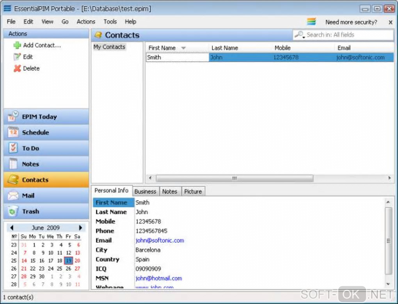398x304 pixels.
Task: Click the details pane vertical scrollbar thumb
Action: [388, 240]
